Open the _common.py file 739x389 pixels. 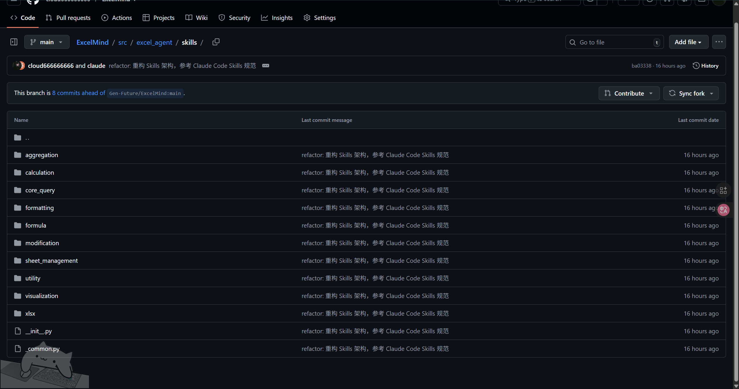click(x=42, y=349)
